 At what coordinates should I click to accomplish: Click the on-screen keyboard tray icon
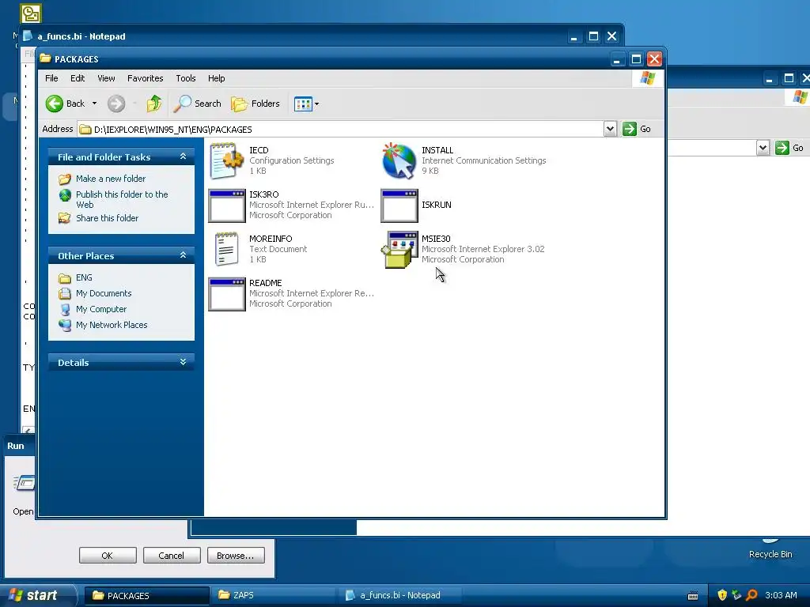[693, 596]
